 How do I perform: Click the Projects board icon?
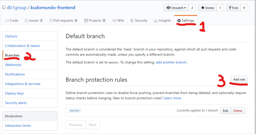point(86,21)
